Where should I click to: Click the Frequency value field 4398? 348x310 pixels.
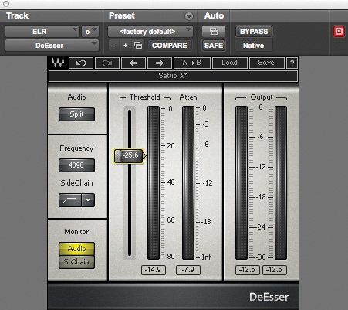[76, 165]
